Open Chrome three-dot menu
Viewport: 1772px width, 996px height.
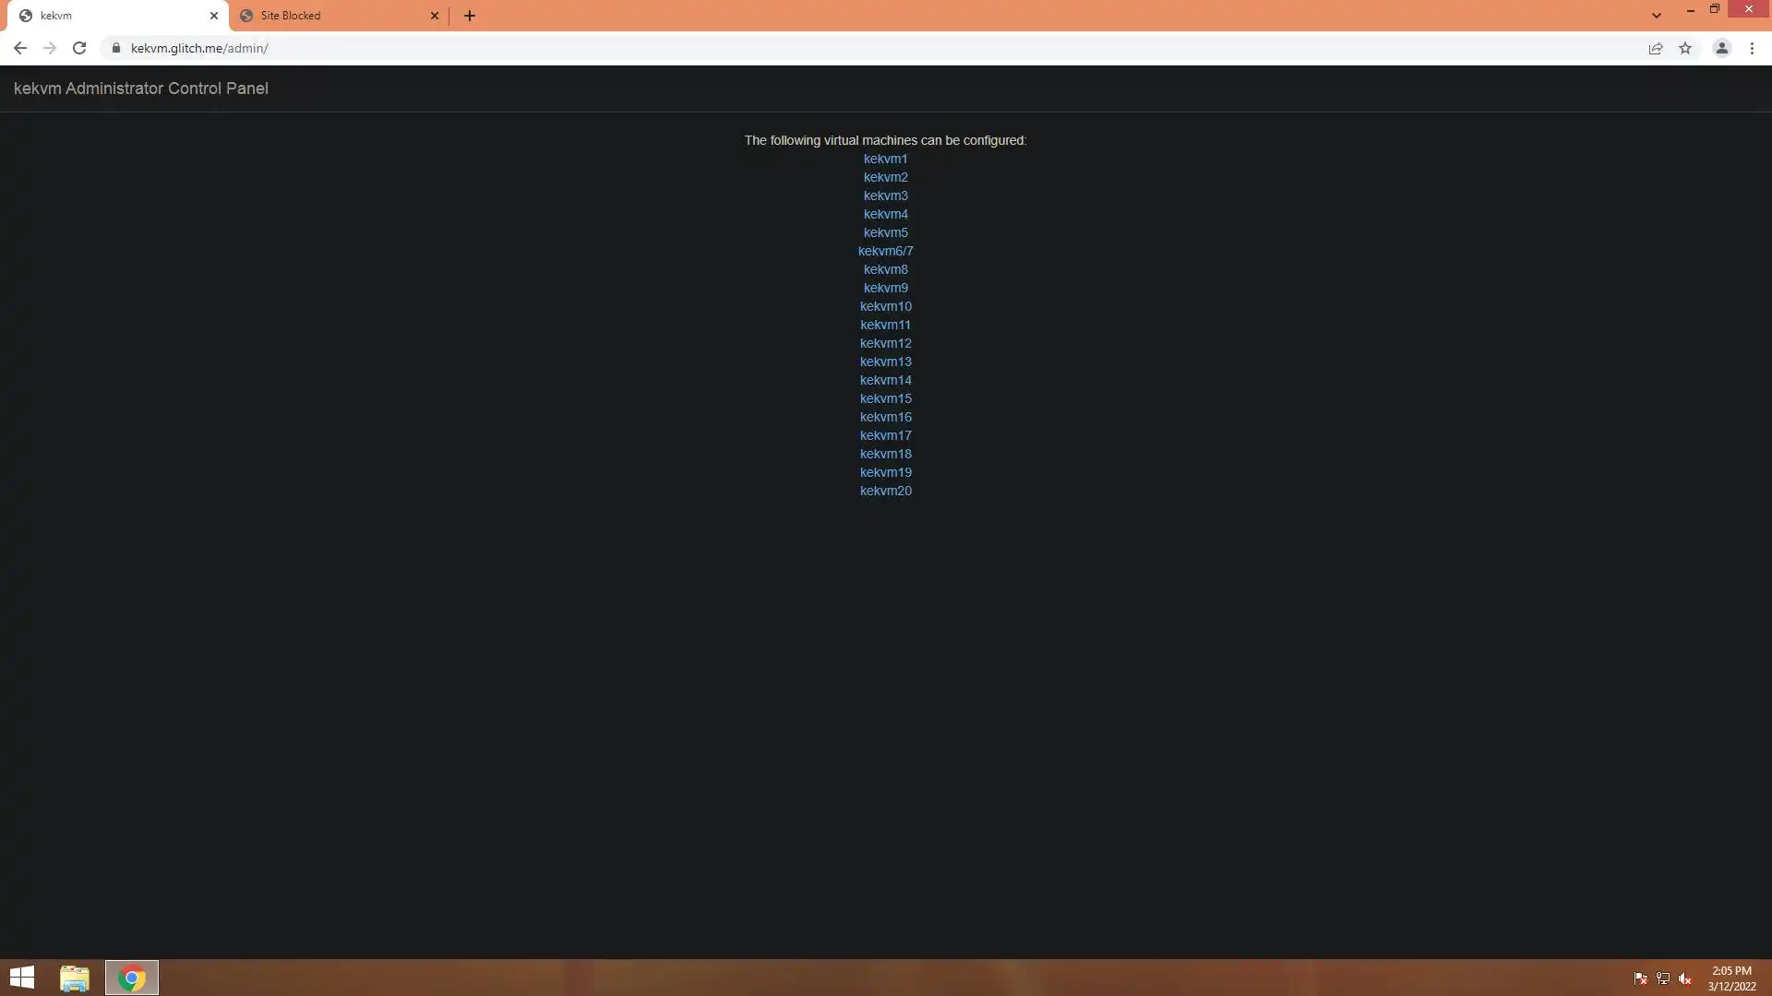(1752, 48)
